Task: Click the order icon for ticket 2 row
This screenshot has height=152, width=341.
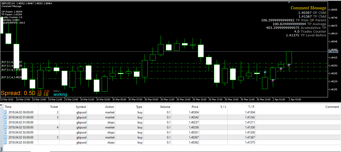Action: pyautogui.click(x=6, y=112)
